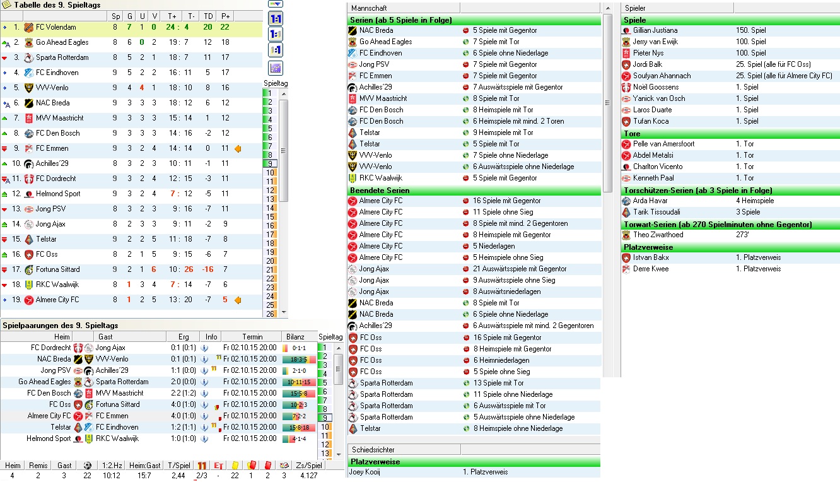This screenshot has height=482, width=840.
Task: Switch to away table via 1:1 button with bold right digit
Action: 276,50
